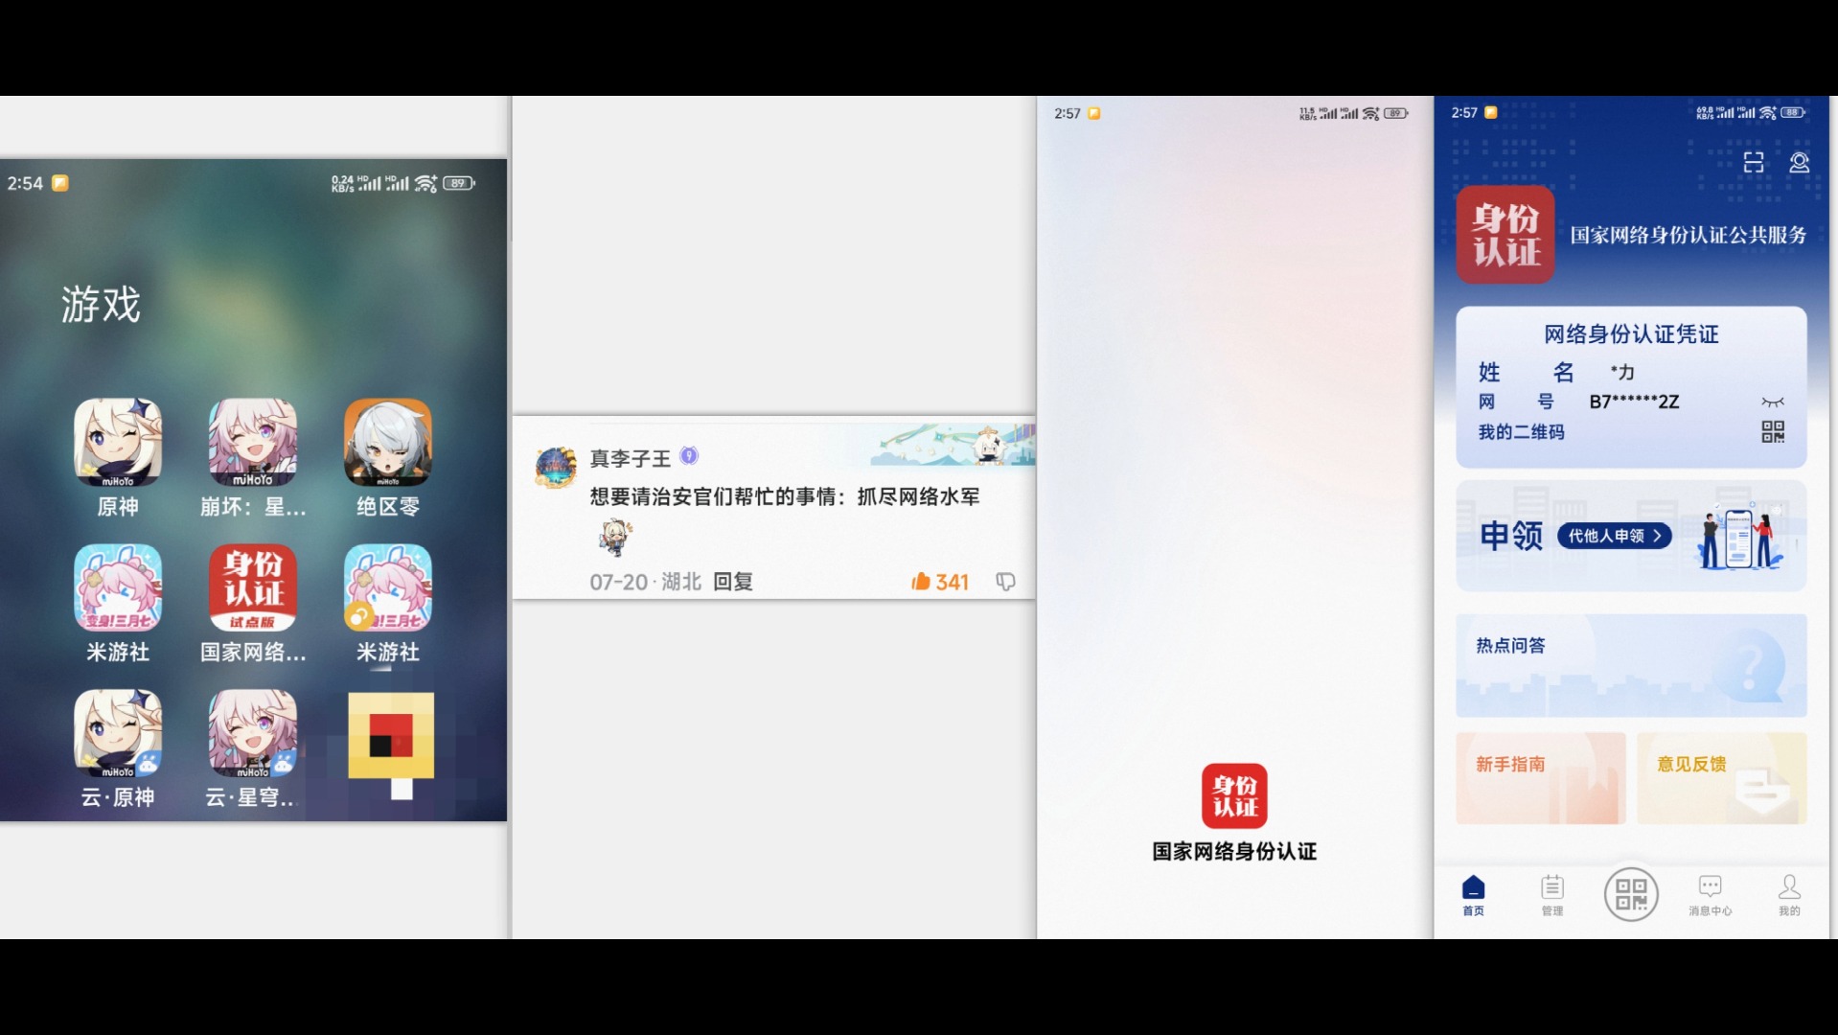
Task: Open 国家网络 身份认证 app in games folder
Action: (253, 587)
